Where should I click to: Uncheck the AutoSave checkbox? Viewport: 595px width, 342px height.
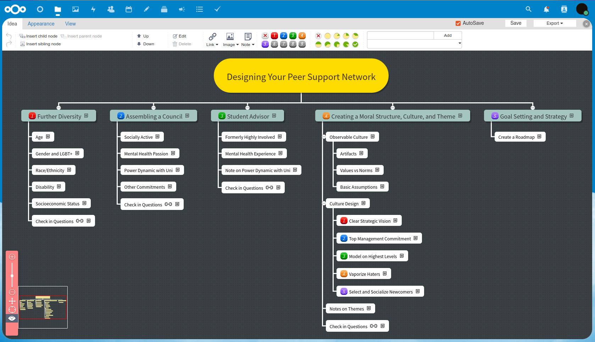click(x=458, y=23)
